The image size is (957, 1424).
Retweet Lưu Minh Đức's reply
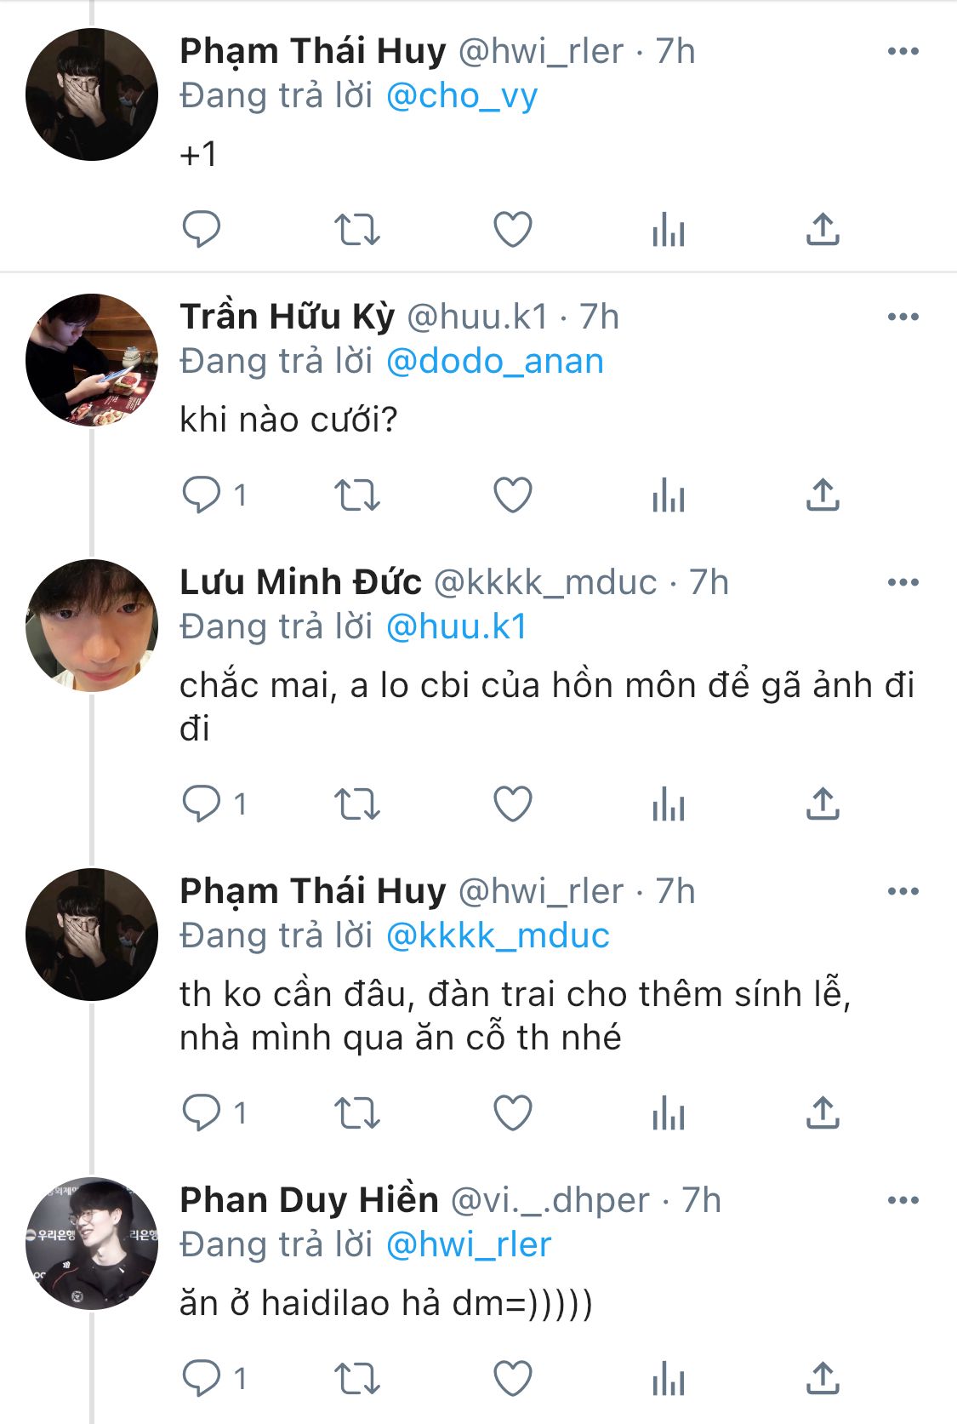coord(356,804)
